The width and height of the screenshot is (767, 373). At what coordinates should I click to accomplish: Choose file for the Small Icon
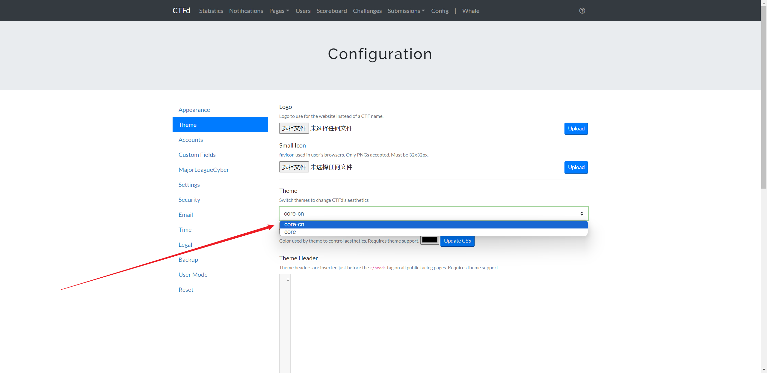[294, 167]
